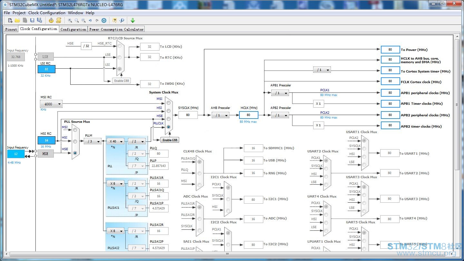Create a new project from the toolbar
The height and width of the screenshot is (261, 464).
[10, 20]
